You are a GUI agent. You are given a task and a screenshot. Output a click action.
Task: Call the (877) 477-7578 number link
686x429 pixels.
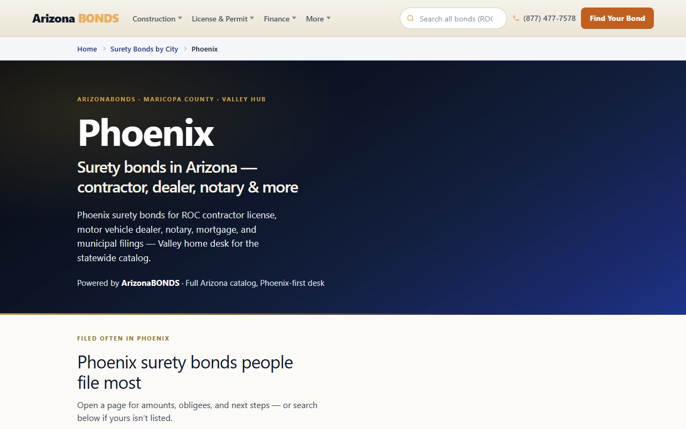click(x=549, y=18)
